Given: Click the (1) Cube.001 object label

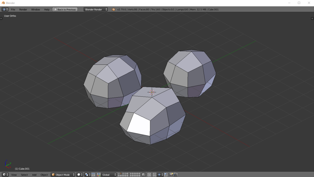Looking at the screenshot, I should click(x=22, y=169).
